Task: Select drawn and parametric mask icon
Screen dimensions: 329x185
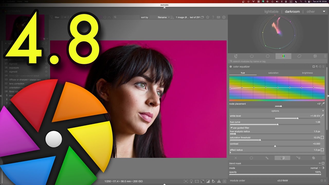Action: [x=298, y=158]
